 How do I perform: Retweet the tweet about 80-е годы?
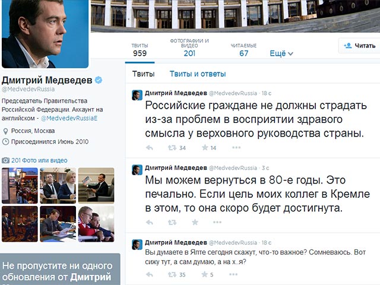tap(172, 222)
